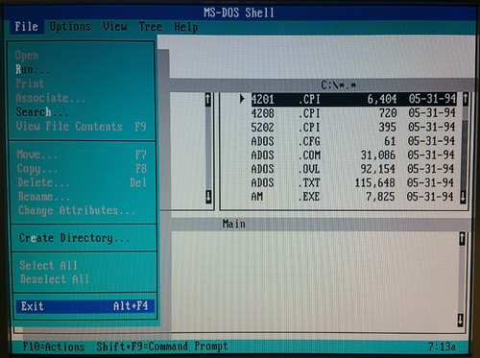480x358 pixels.
Task: Open the Options menu
Action: (70, 27)
